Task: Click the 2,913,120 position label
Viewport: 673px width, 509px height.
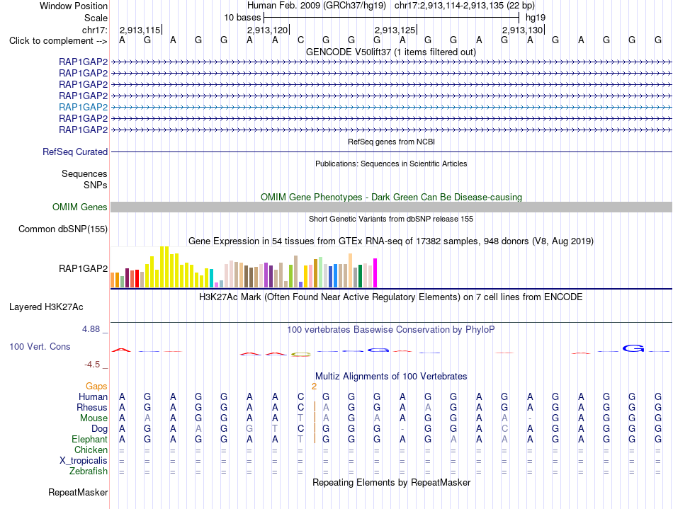Action: pyautogui.click(x=267, y=30)
